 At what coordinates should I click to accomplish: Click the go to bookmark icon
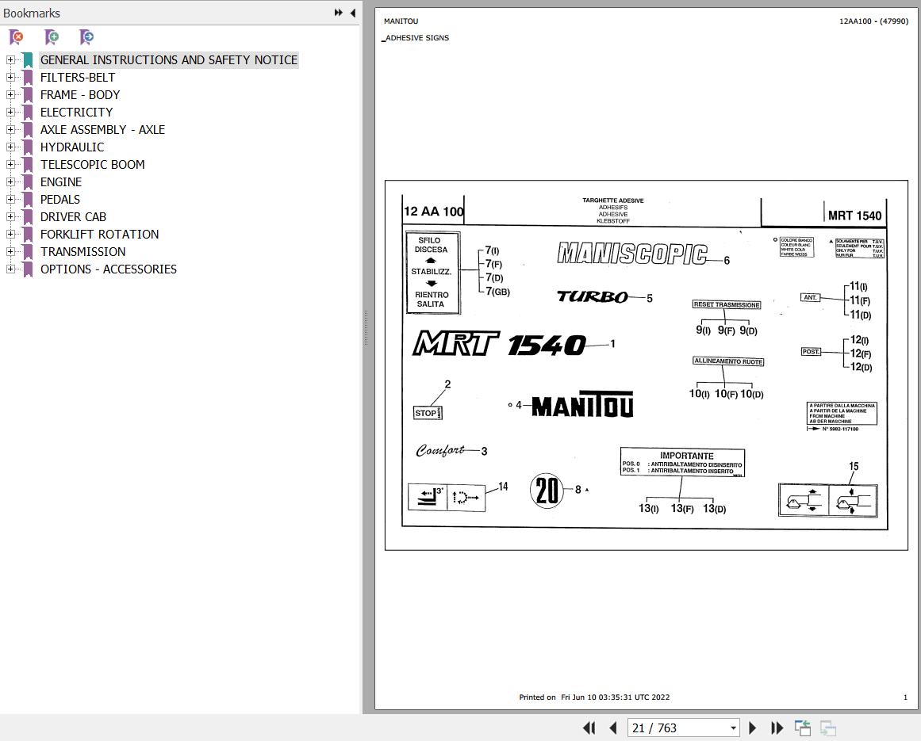click(x=86, y=37)
